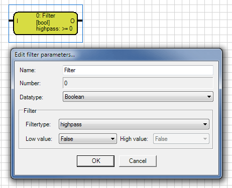Click the 'Number:' label
232x188 pixels.
30,83
